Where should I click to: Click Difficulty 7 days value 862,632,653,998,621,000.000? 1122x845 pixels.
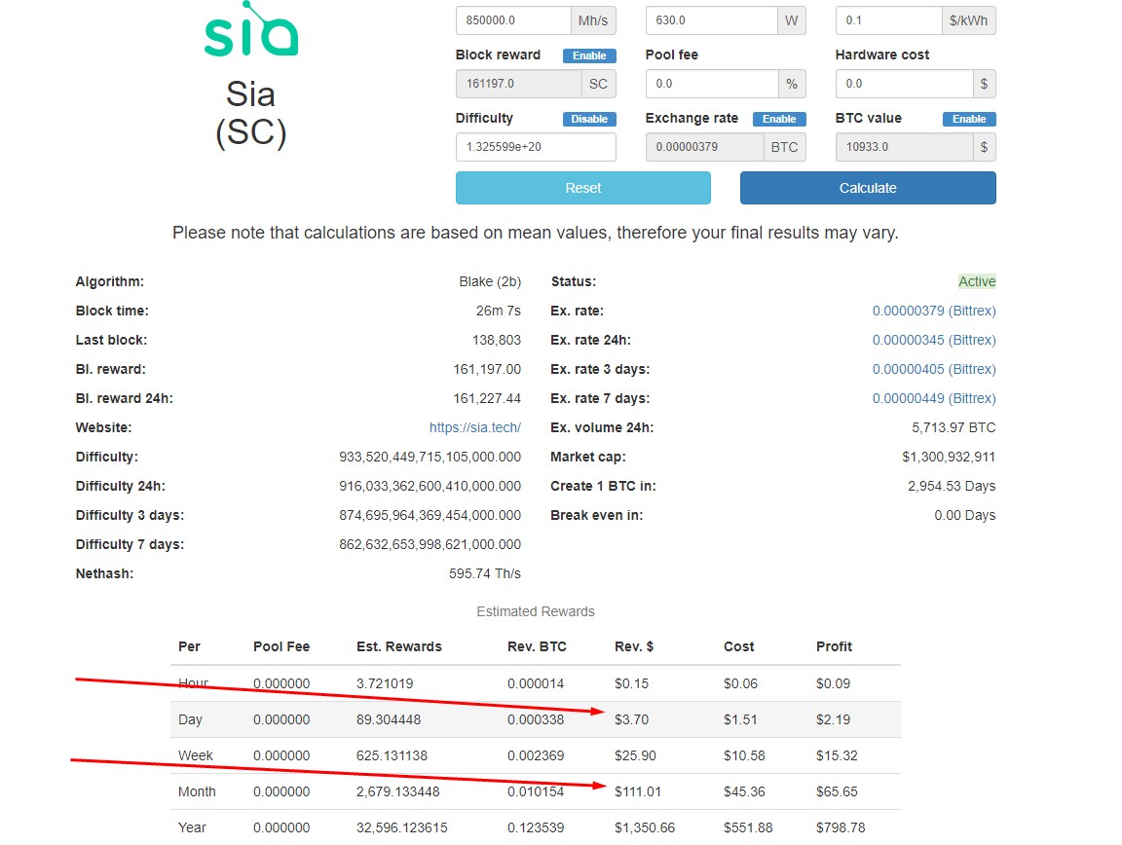(x=430, y=544)
